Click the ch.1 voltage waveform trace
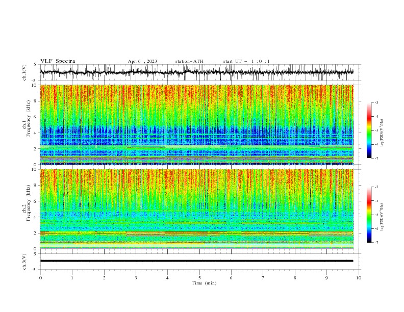The image size is (404, 312). [x=196, y=72]
